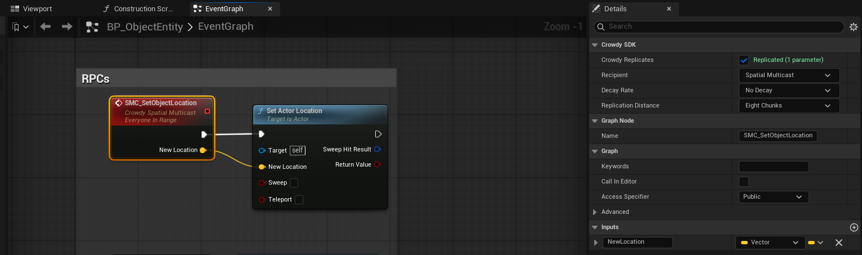The image size is (862, 255).
Task: Collapse the Crowdy SDK section
Action: tap(595, 44)
